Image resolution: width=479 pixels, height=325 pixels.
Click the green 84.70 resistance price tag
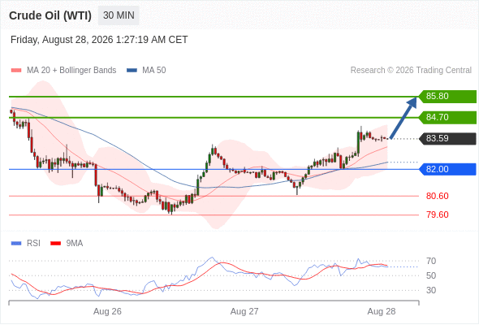[447, 117]
